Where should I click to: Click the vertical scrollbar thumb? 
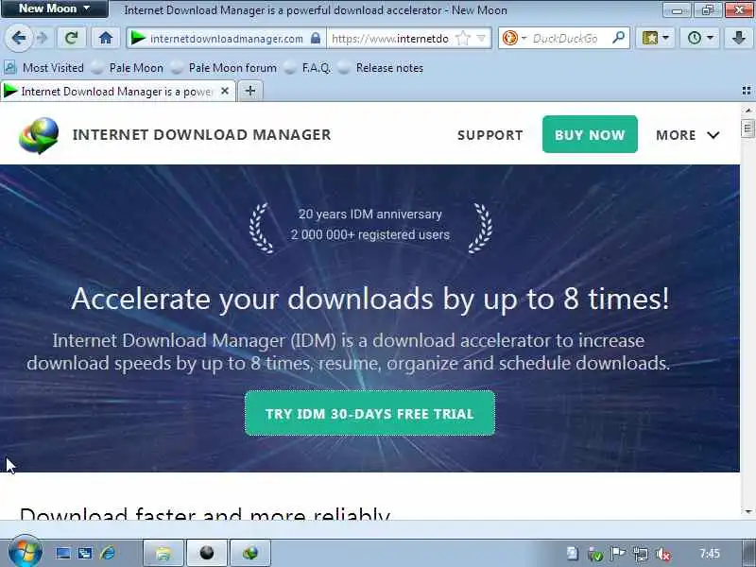pyautogui.click(x=748, y=129)
